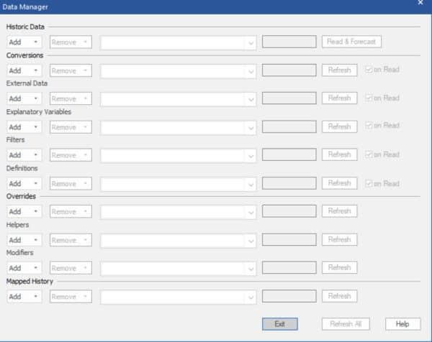Refresh the Explanatory Variables row
The width and height of the screenshot is (432, 342).
click(339, 126)
